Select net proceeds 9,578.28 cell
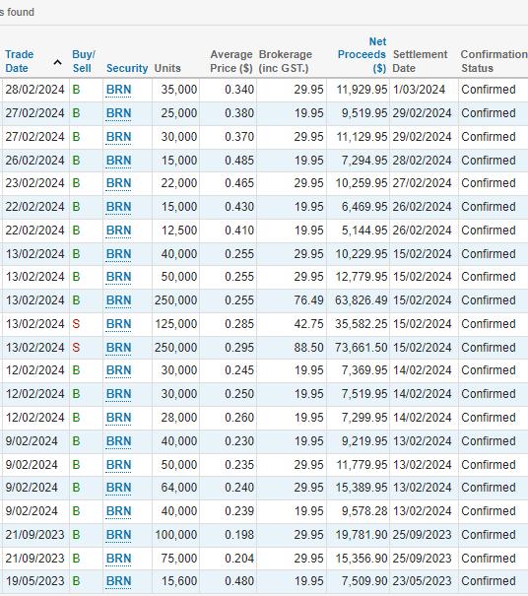528x596 pixels. pyautogui.click(x=363, y=511)
